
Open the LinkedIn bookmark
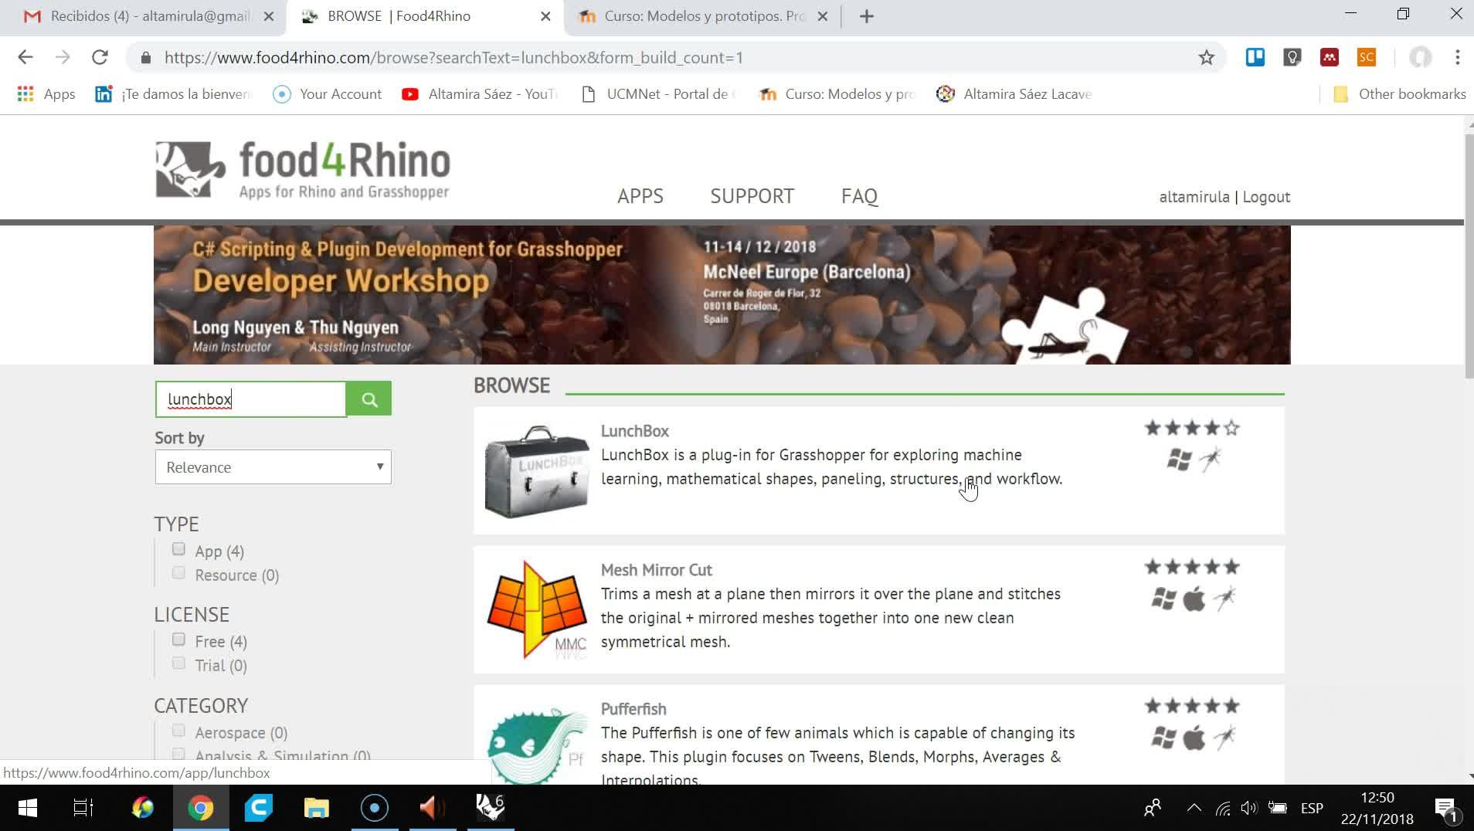(x=173, y=94)
